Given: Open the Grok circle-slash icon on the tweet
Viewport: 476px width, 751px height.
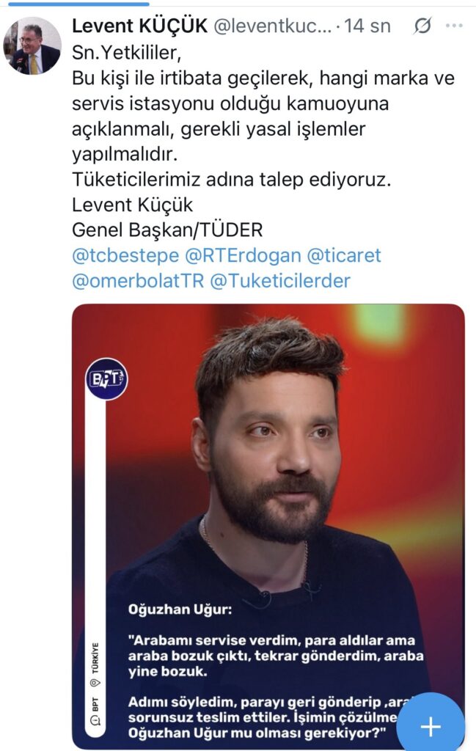Looking at the screenshot, I should (422, 27).
